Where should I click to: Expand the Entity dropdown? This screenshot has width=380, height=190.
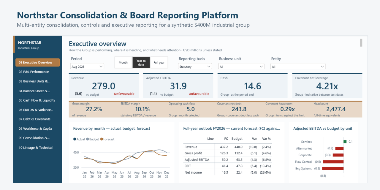pos(298,66)
